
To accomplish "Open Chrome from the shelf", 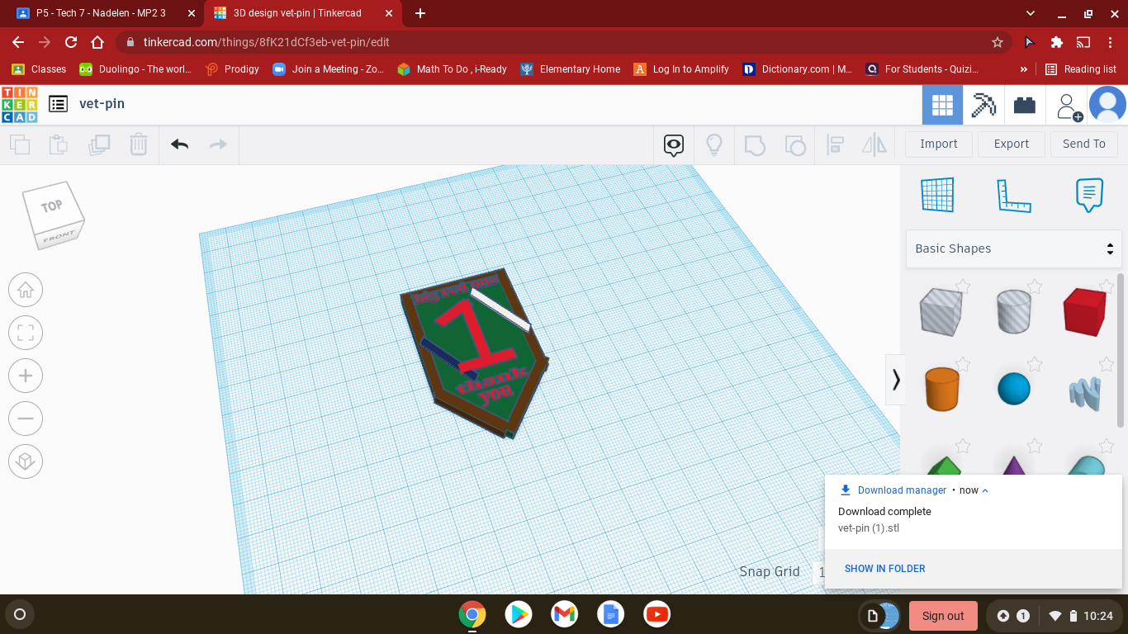I will point(472,614).
